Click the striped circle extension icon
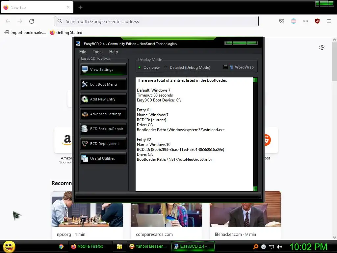This screenshot has width=337, height=253. [x=293, y=21]
